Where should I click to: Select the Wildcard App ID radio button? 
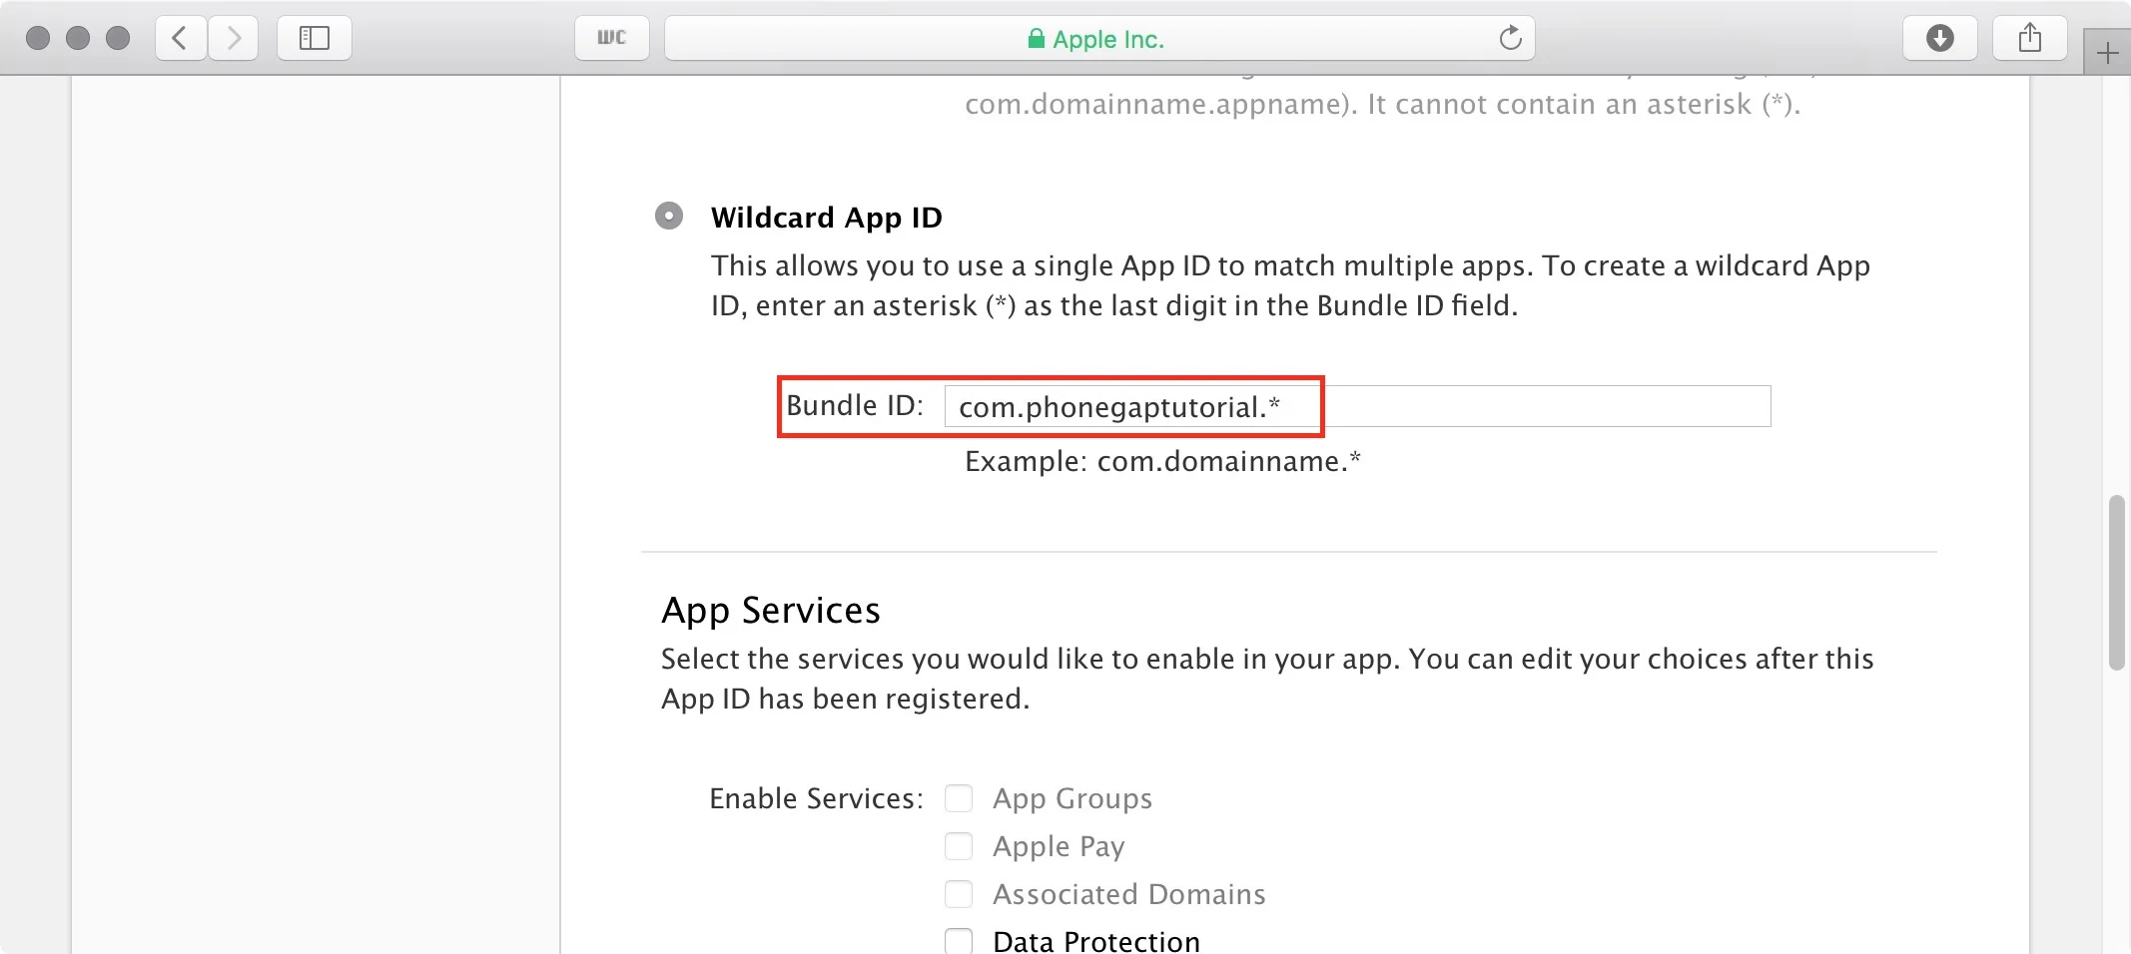click(x=669, y=216)
